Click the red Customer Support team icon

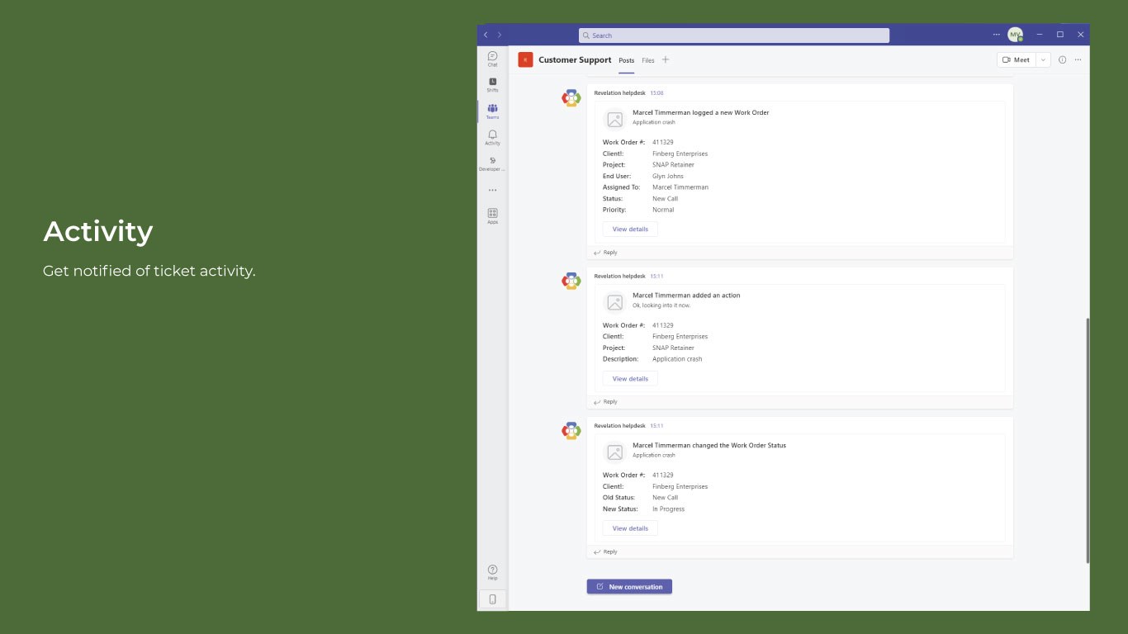click(525, 59)
